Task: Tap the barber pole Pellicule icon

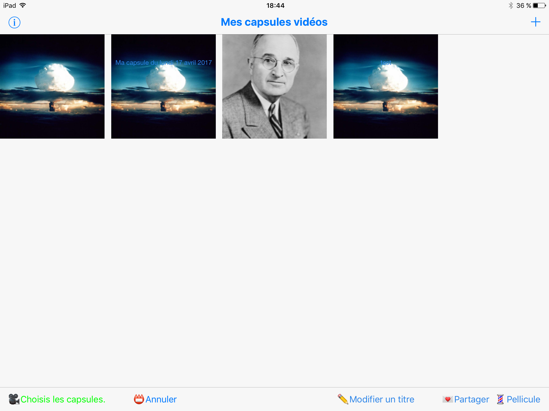Action: (500, 399)
